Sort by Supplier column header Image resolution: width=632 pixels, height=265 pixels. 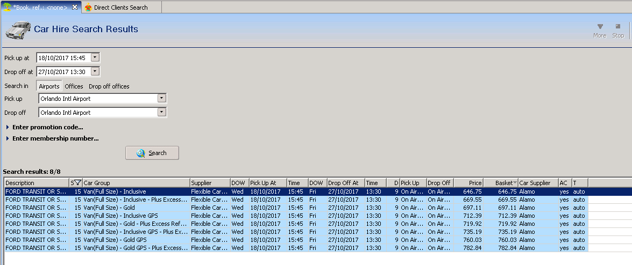[x=210, y=183]
